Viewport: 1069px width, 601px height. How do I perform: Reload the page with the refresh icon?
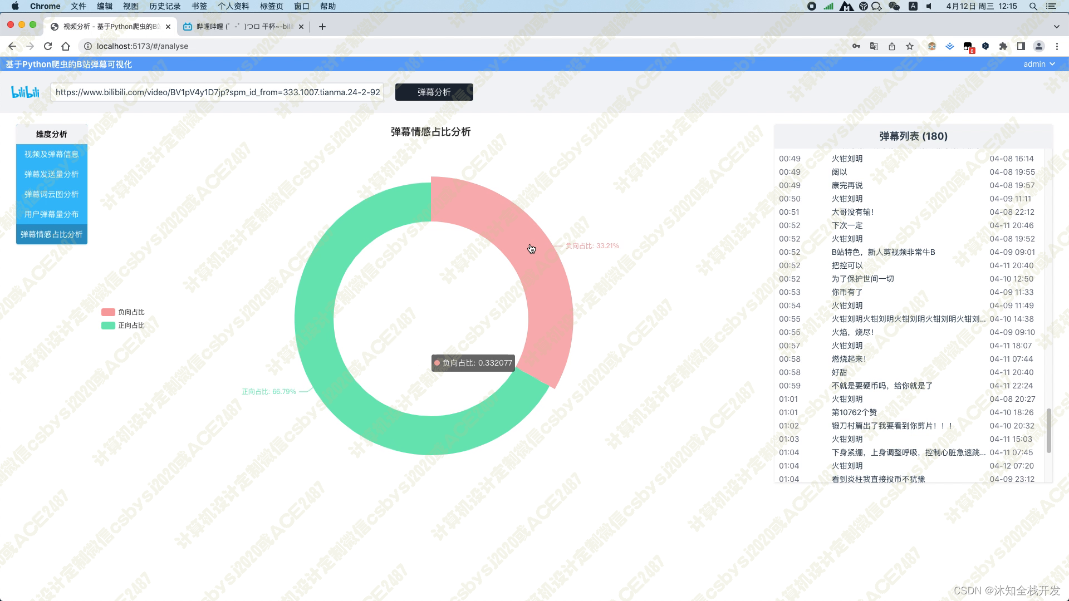[x=48, y=46]
